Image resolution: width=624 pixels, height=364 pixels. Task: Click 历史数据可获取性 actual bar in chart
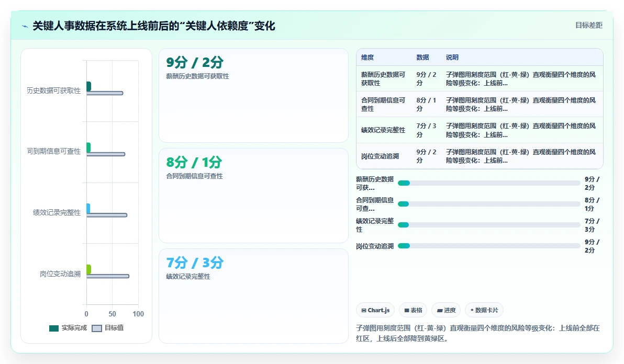(89, 86)
